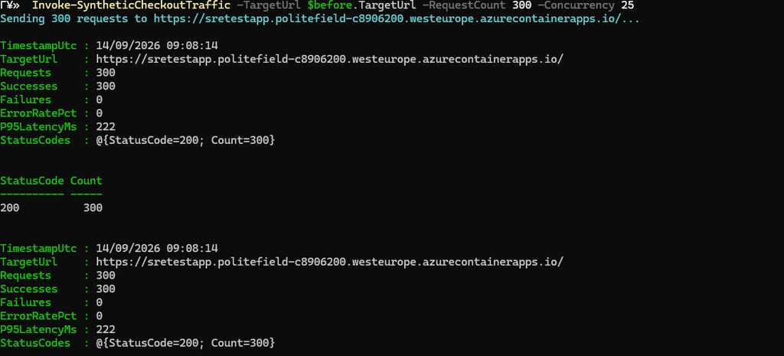
Task: Click the second TimestampUtc label
Action: point(38,249)
